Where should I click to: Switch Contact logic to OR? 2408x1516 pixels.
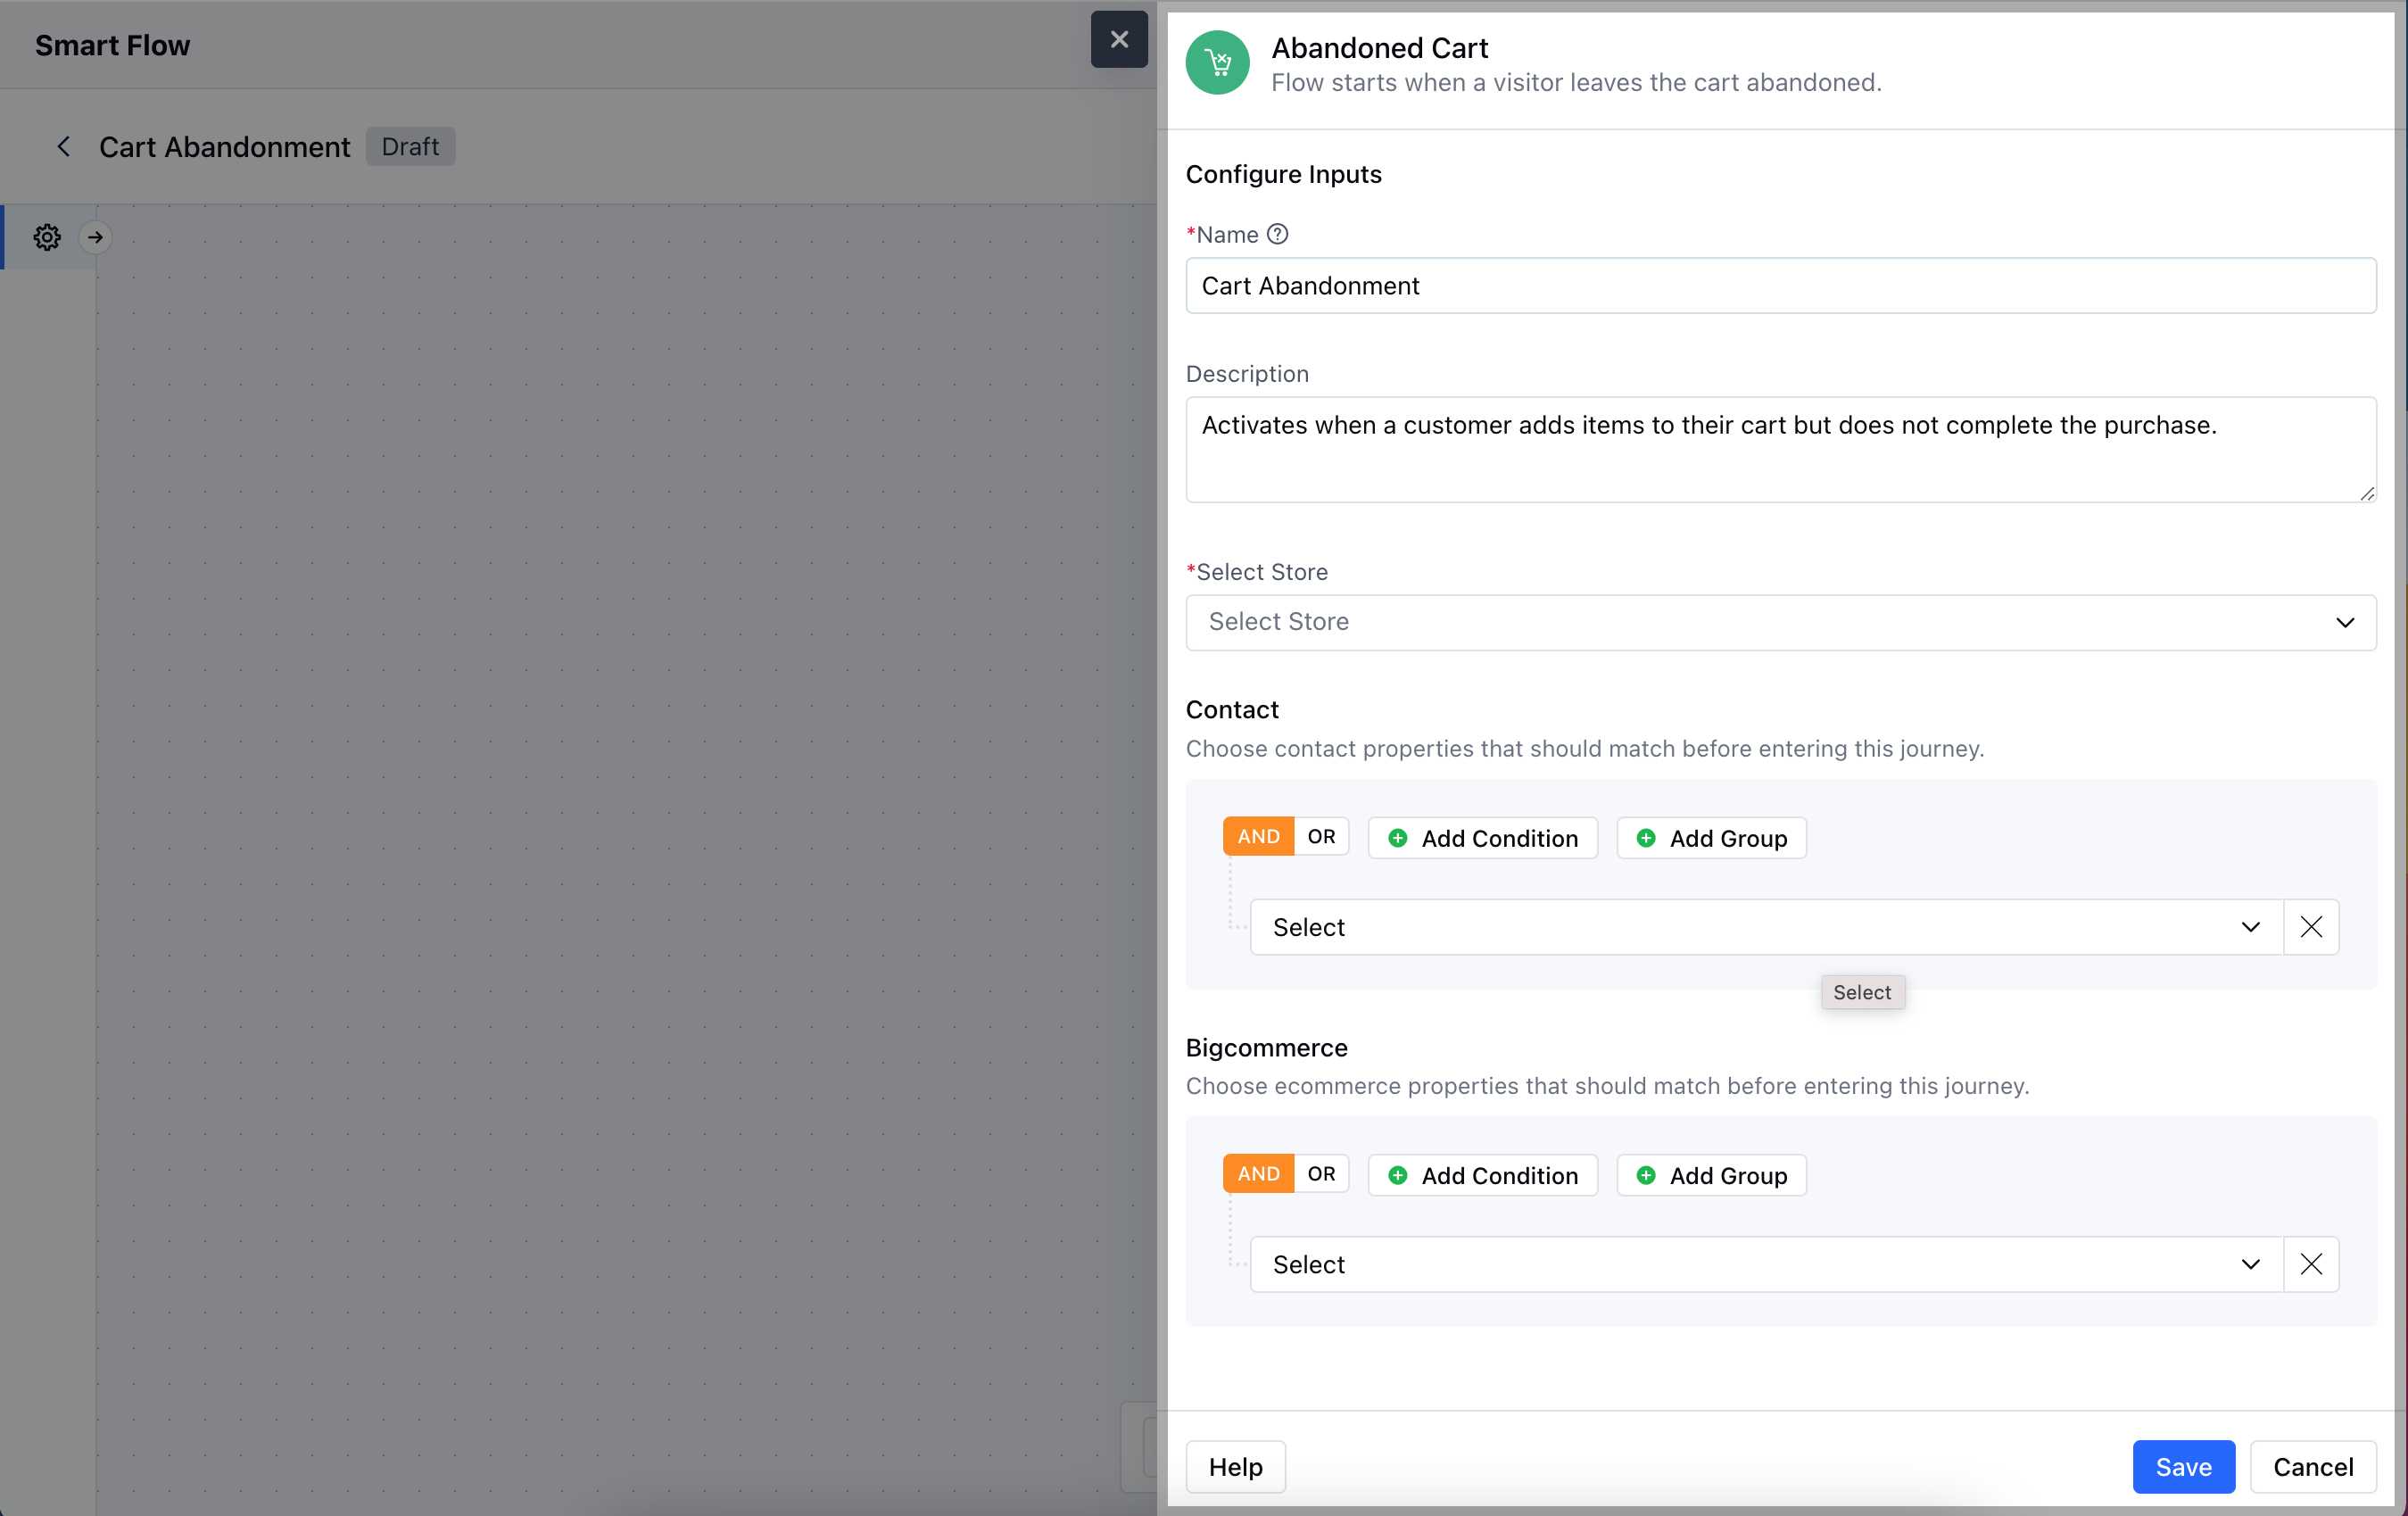click(1320, 837)
